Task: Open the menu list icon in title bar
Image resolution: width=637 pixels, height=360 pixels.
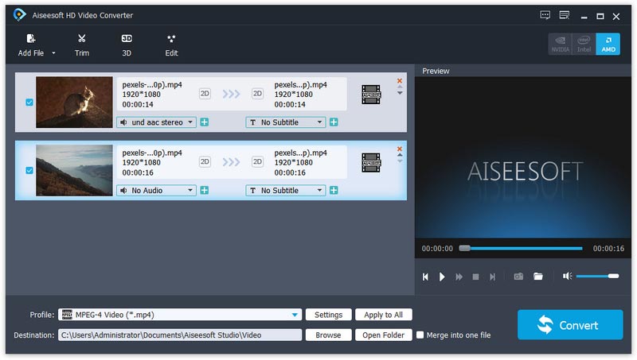Action: coord(565,15)
